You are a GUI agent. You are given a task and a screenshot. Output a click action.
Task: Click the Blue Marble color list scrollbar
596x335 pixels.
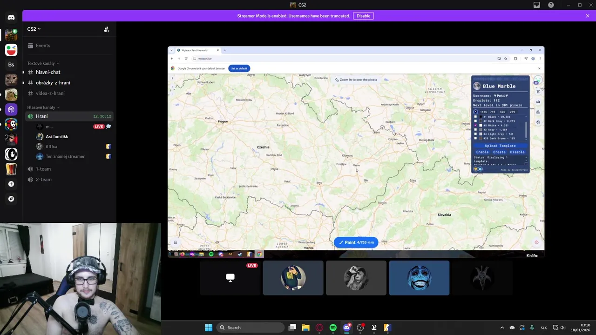tap(526, 130)
